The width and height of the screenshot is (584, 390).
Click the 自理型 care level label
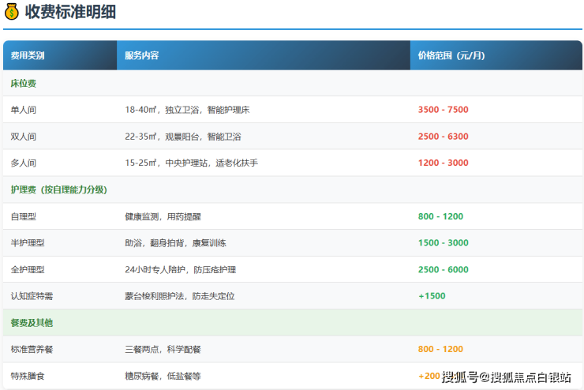[24, 216]
